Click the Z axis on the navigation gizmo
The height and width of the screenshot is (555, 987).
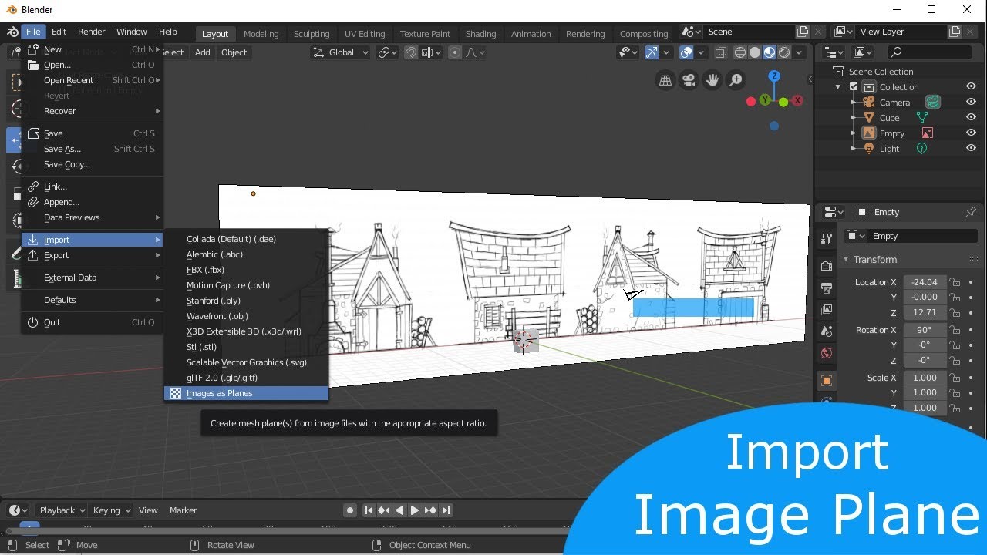click(774, 76)
